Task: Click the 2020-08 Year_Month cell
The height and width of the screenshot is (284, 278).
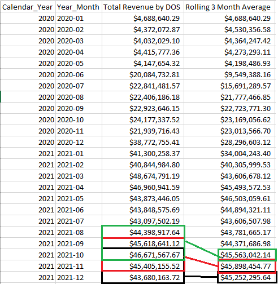Action: (x=79, y=97)
